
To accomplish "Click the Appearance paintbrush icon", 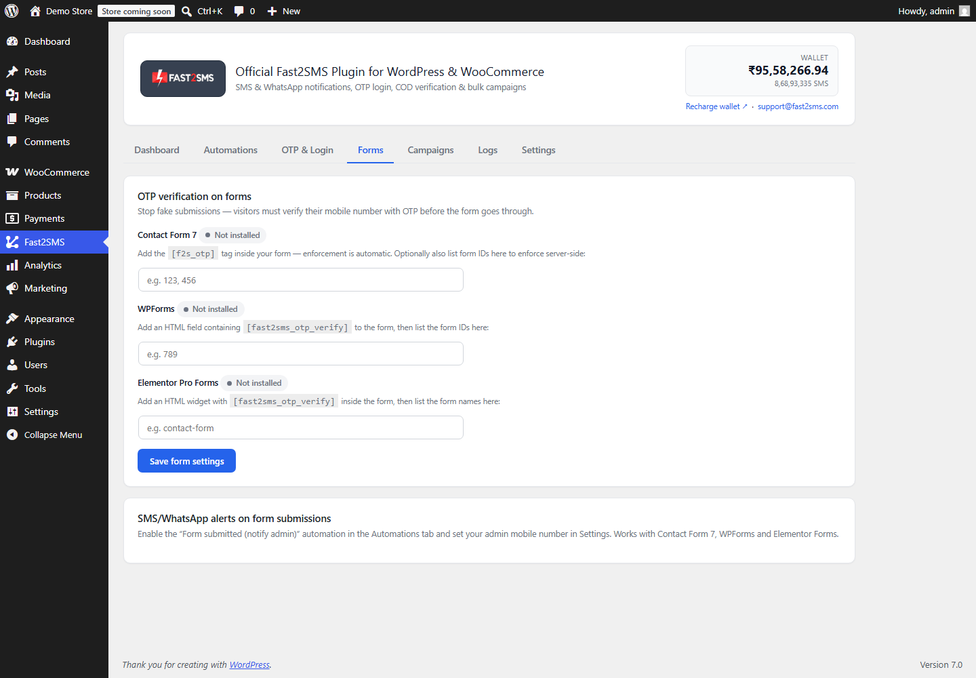I will click(x=12, y=319).
